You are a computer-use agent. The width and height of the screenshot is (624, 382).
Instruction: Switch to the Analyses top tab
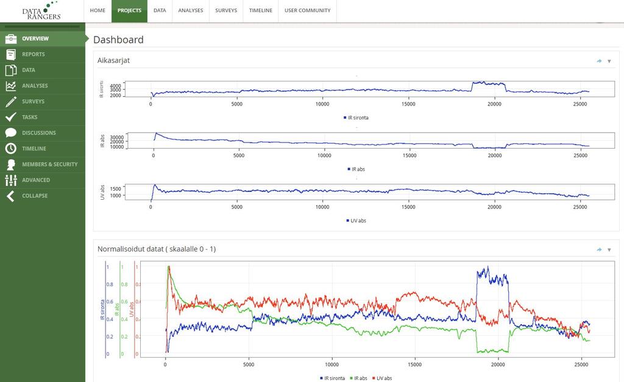(x=191, y=10)
